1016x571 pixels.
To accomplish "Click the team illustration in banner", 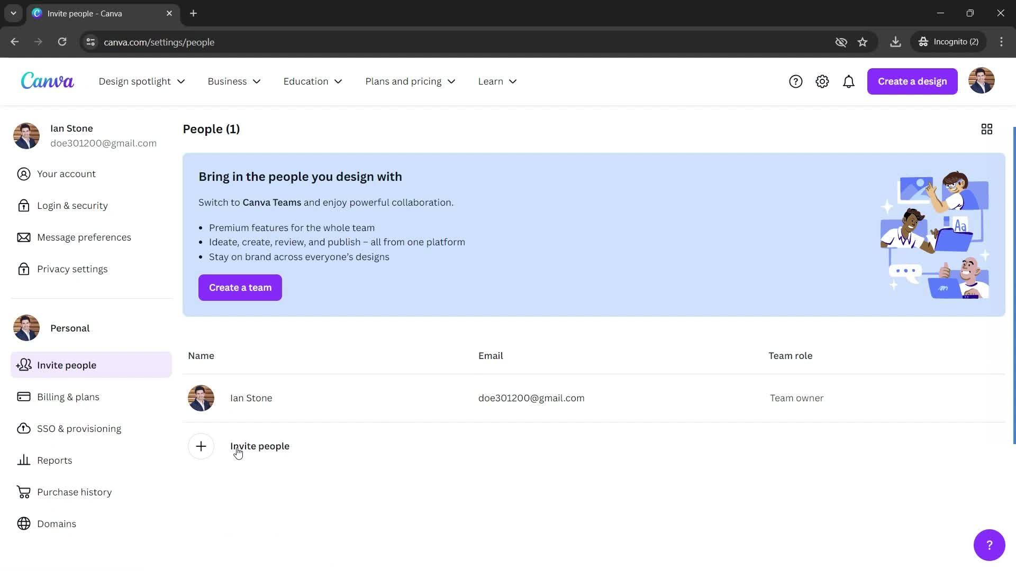I will tap(935, 235).
